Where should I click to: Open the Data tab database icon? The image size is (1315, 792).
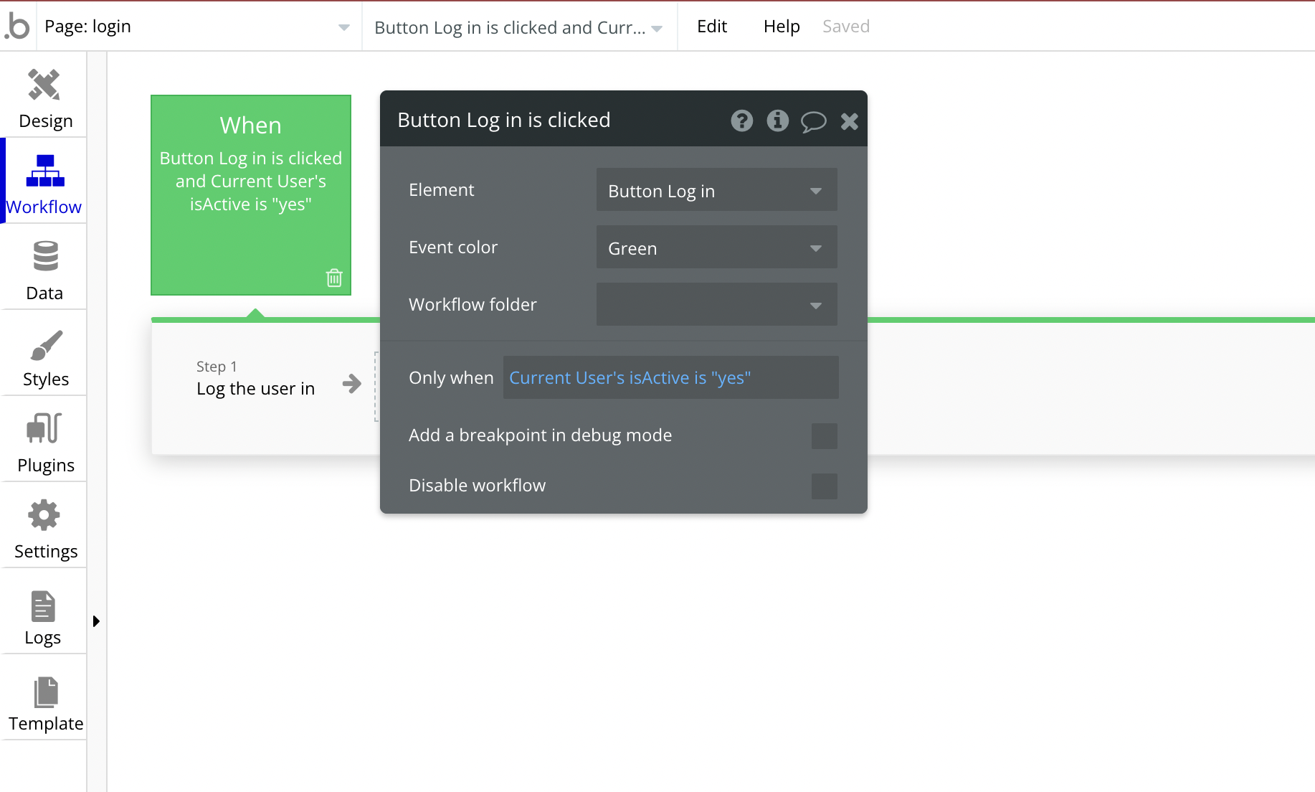[45, 256]
